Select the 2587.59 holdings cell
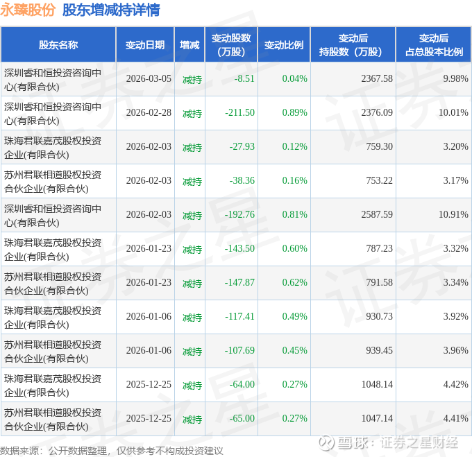The height and width of the screenshot is (457, 472). point(377,214)
